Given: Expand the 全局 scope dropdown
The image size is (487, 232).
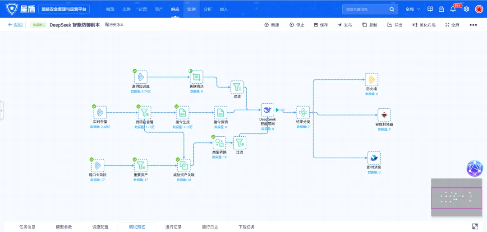Looking at the screenshot, I should tap(413, 9).
